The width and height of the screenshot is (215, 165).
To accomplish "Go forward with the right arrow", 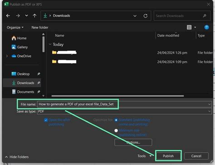I will (x=18, y=15).
